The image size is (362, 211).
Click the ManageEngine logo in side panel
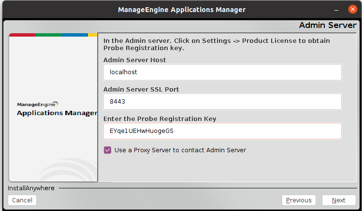tap(37, 104)
